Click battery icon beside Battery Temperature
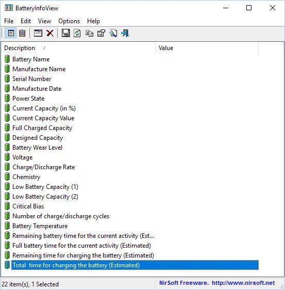Image resolution: width=285 pixels, height=290 pixels. pos(7,225)
